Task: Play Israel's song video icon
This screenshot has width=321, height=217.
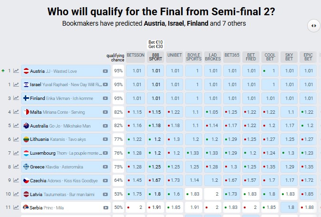Action: pos(105,85)
